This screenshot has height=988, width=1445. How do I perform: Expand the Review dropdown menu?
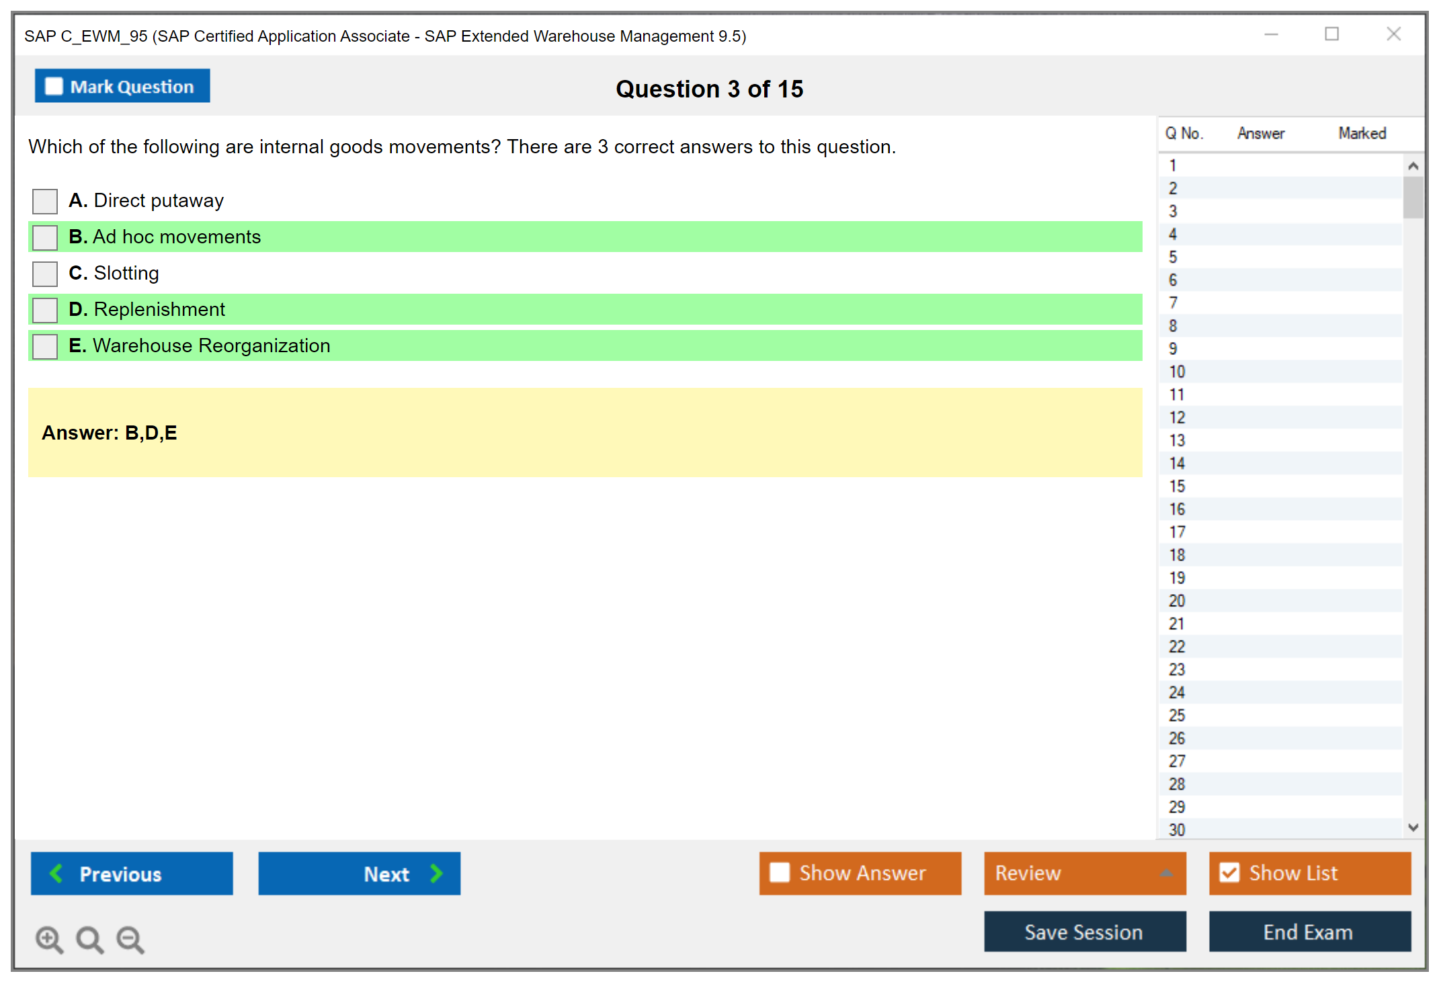point(1166,873)
